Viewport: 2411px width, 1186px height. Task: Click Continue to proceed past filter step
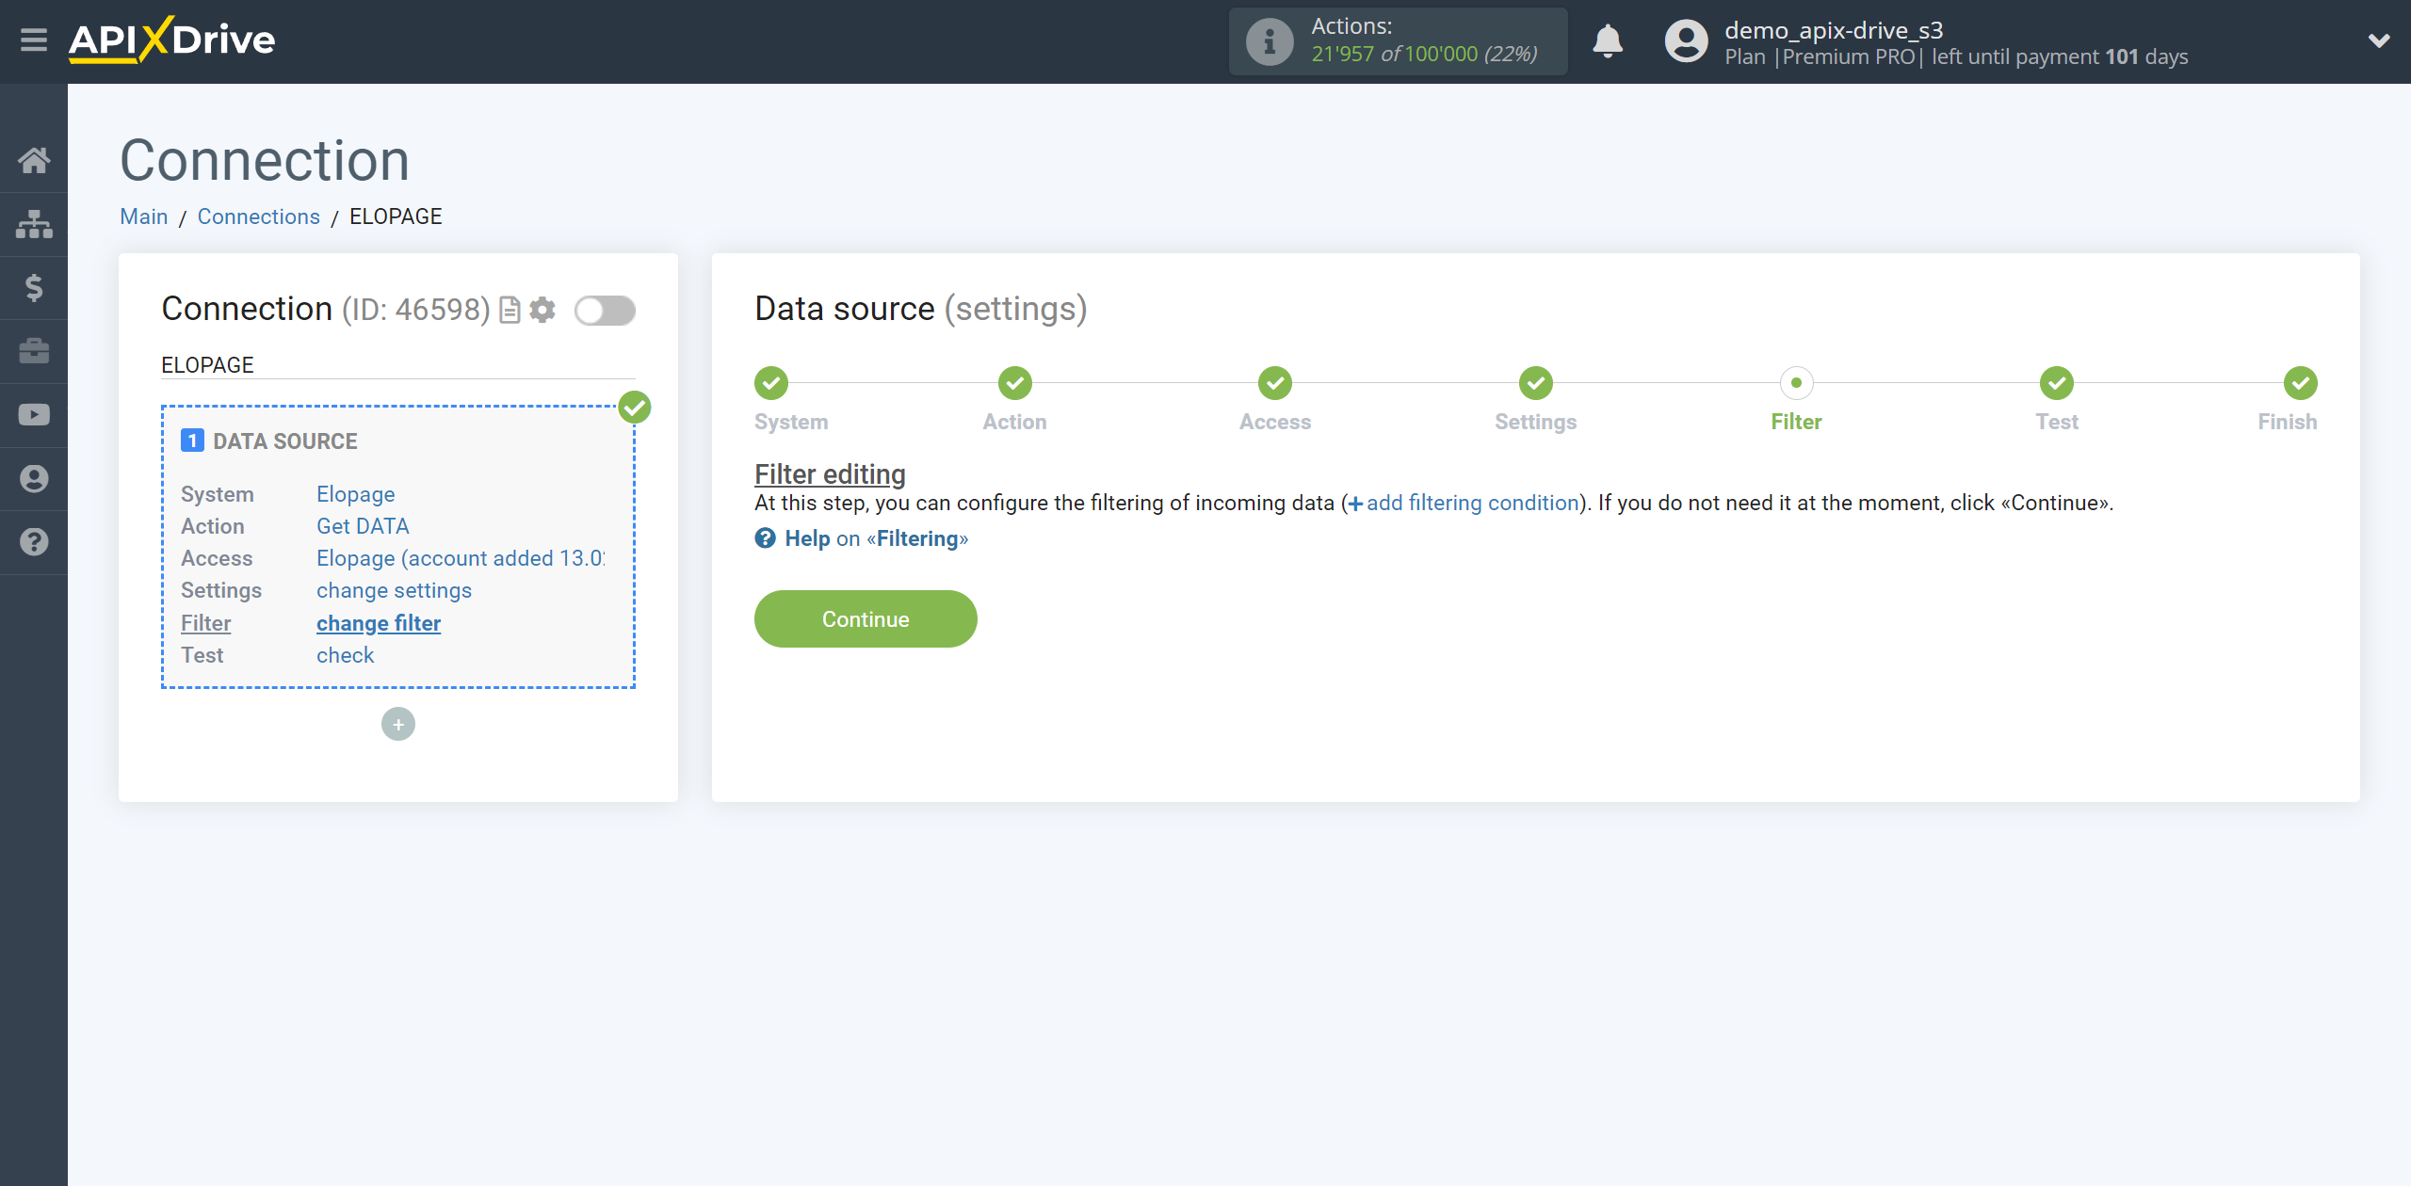[x=866, y=619]
